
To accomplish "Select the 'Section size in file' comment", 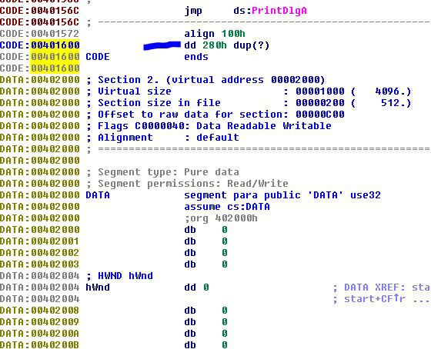I will point(159,103).
